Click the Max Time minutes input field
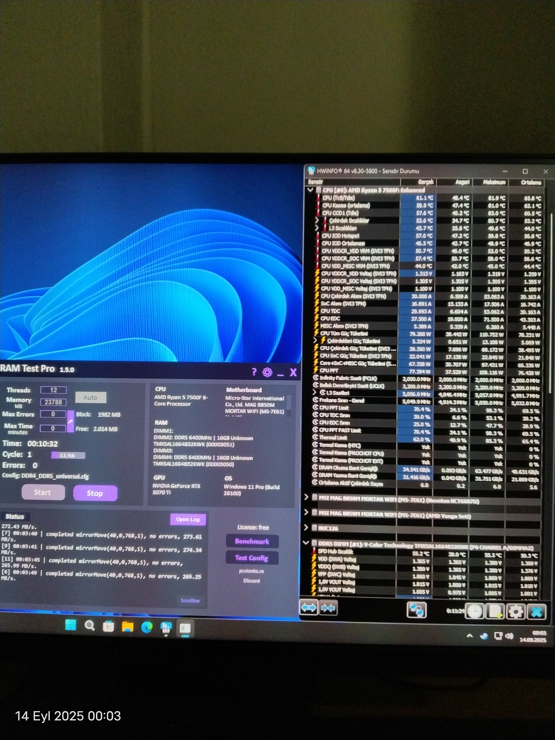 (53, 428)
